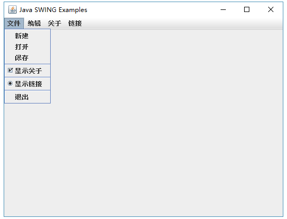Toggle the 显示关于 menu item label
The image size is (287, 219).
click(x=28, y=71)
